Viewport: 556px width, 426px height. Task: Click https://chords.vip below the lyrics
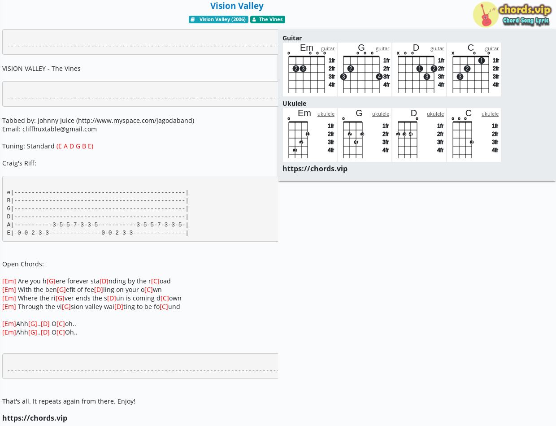[x=35, y=418]
